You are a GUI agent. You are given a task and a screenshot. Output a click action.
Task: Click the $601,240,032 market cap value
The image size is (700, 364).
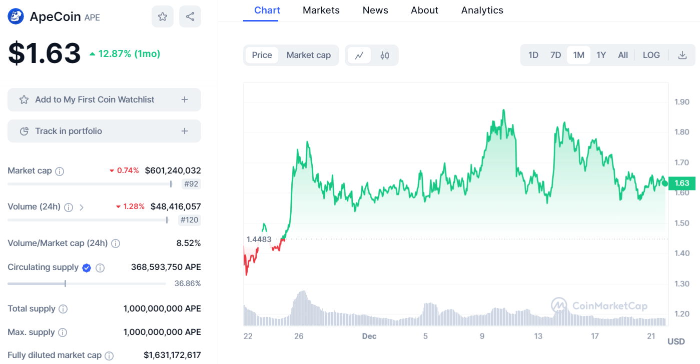coord(173,170)
